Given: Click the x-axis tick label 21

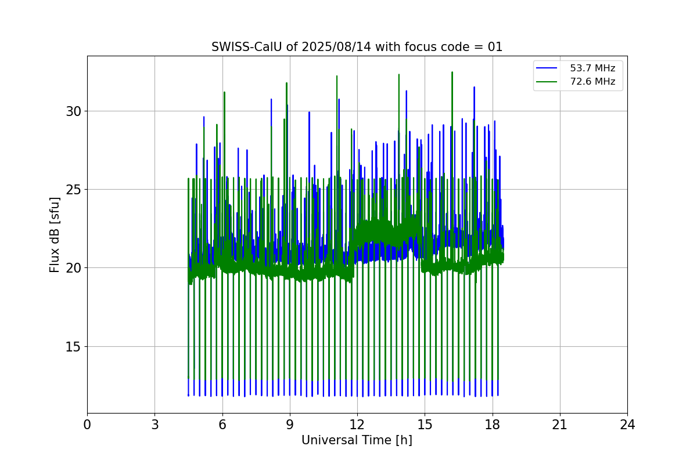Looking at the screenshot, I should (x=560, y=425).
